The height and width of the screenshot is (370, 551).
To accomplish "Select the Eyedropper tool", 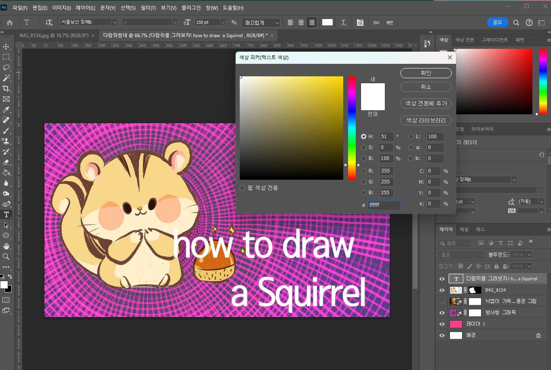I will click(6, 109).
